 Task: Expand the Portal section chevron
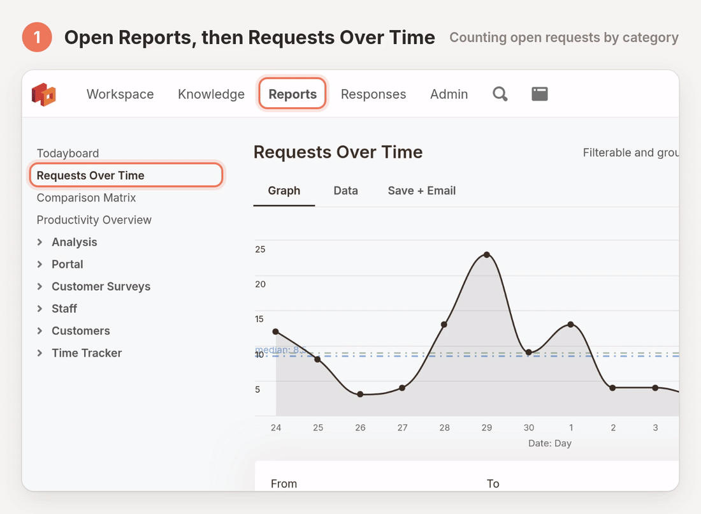coord(40,265)
